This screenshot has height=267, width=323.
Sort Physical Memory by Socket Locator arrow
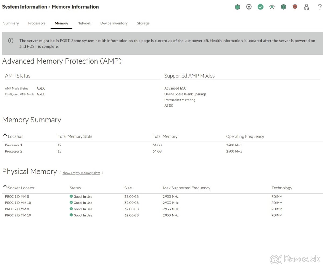pos(5,187)
